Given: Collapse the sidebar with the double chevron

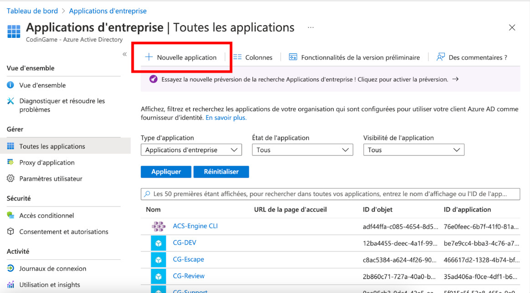Looking at the screenshot, I should 124,54.
